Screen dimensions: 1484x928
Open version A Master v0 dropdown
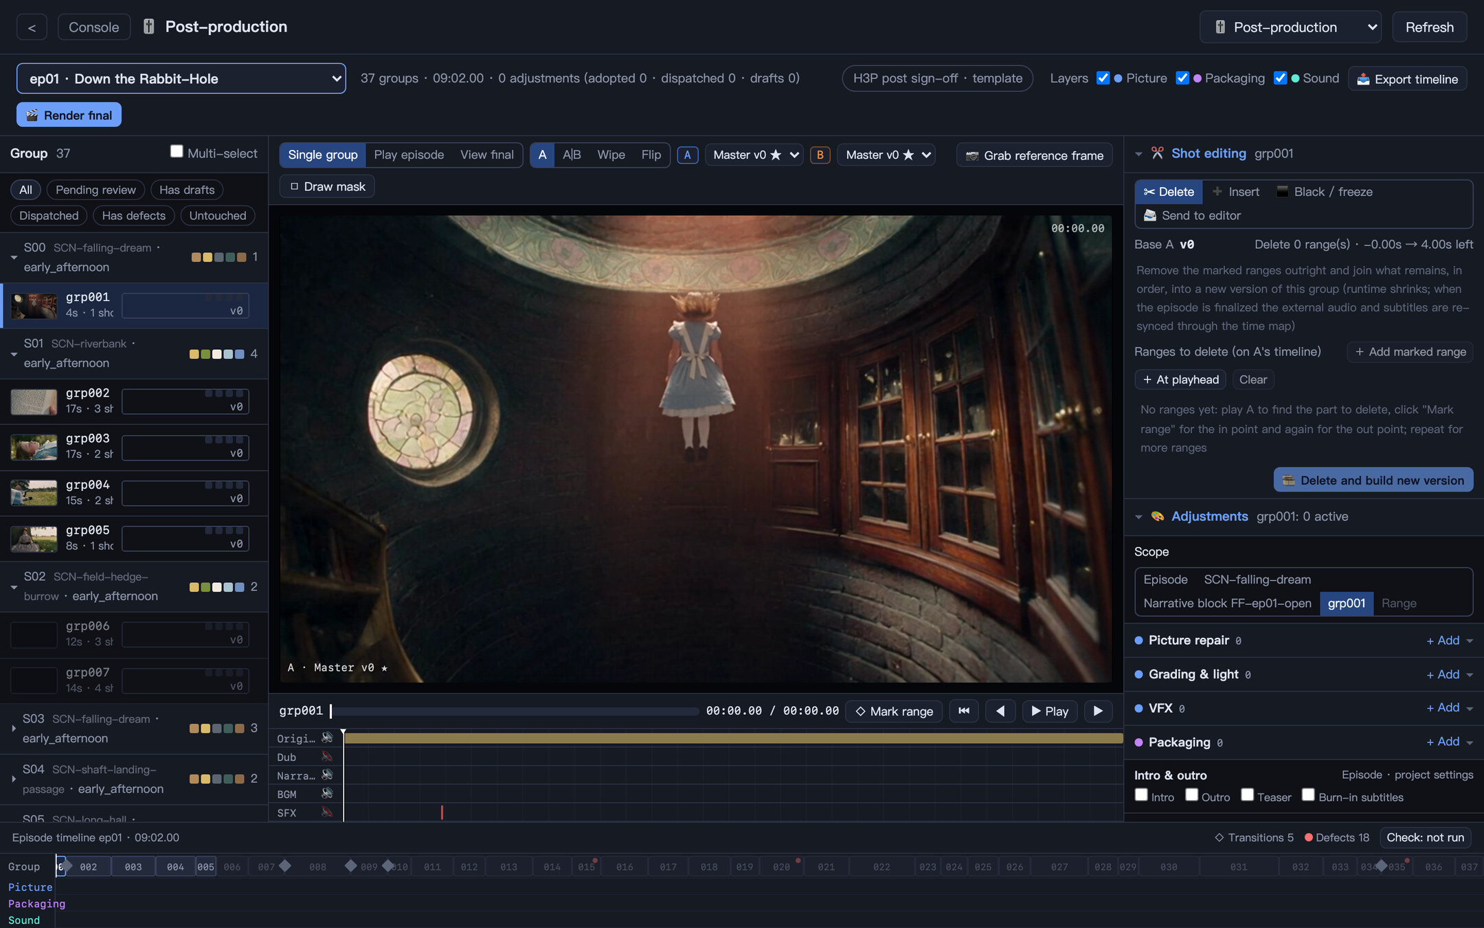(754, 155)
